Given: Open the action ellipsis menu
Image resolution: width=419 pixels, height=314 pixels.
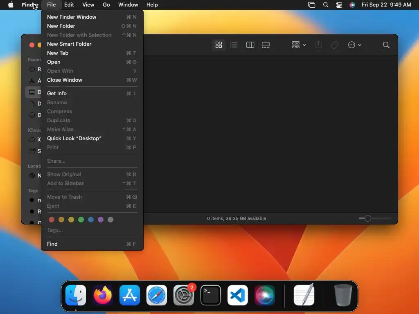Looking at the screenshot, I should (x=355, y=45).
